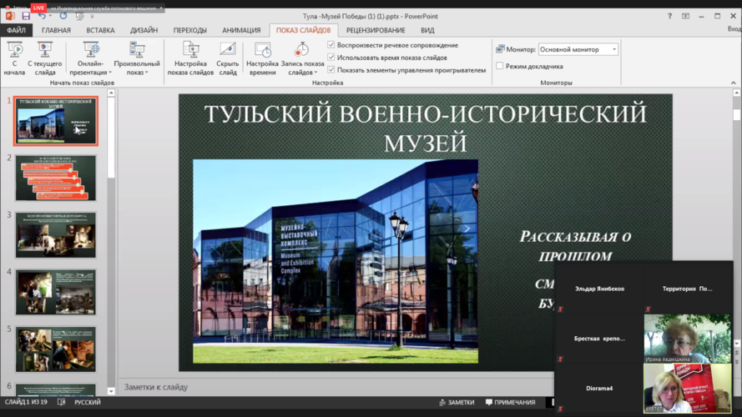Select the museum building photo on slide

coord(336,261)
